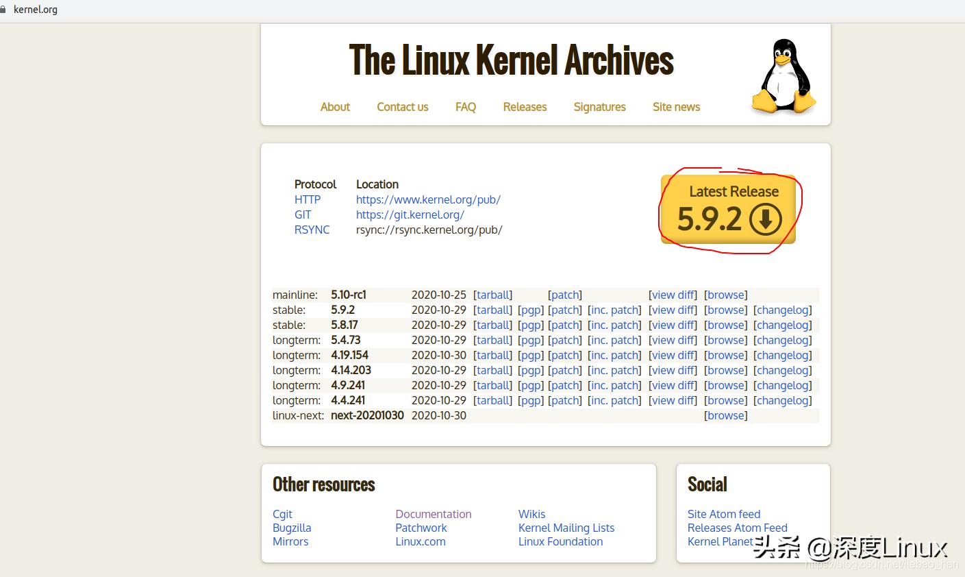Download tarball for longterm 4.4.241
The width and height of the screenshot is (965, 577).
[493, 400]
